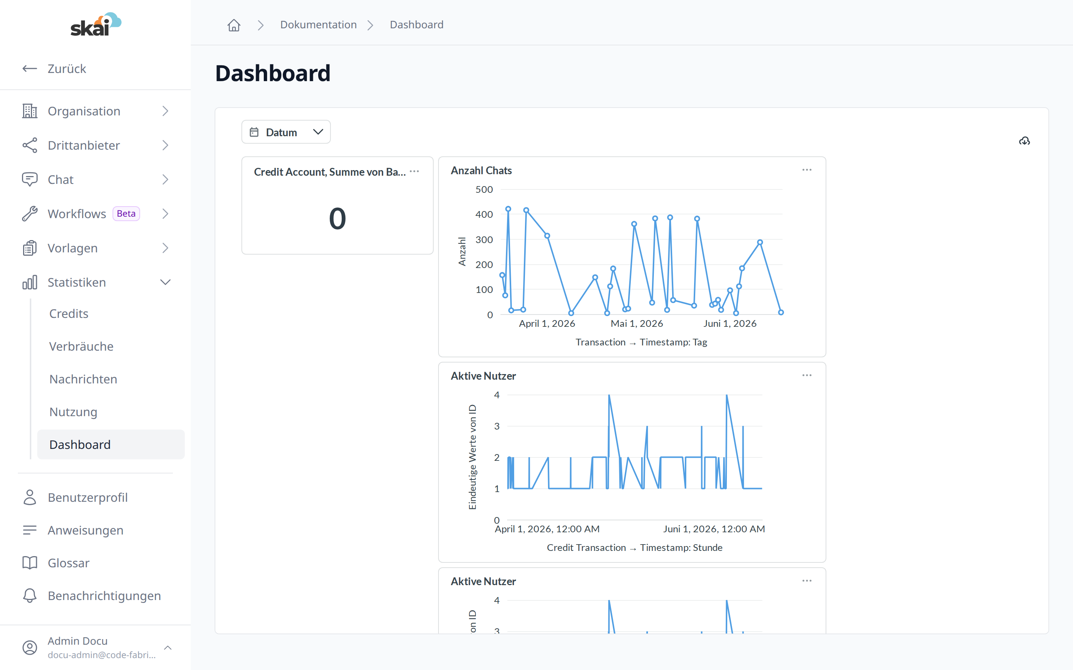Click the Transaction → Timestamp: Tag axis label

click(641, 342)
